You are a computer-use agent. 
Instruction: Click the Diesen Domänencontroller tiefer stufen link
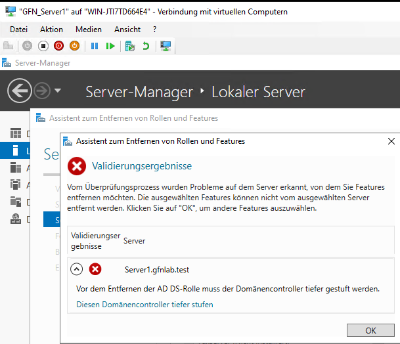point(144,305)
